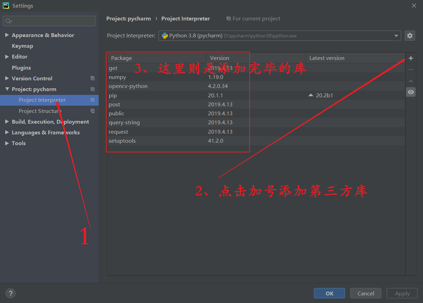Select Project Structure in the sidebar
This screenshot has width=423, height=303.
click(x=40, y=111)
